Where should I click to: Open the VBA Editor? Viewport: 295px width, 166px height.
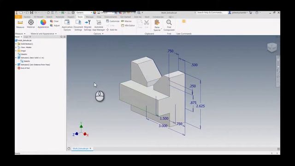click(x=128, y=25)
